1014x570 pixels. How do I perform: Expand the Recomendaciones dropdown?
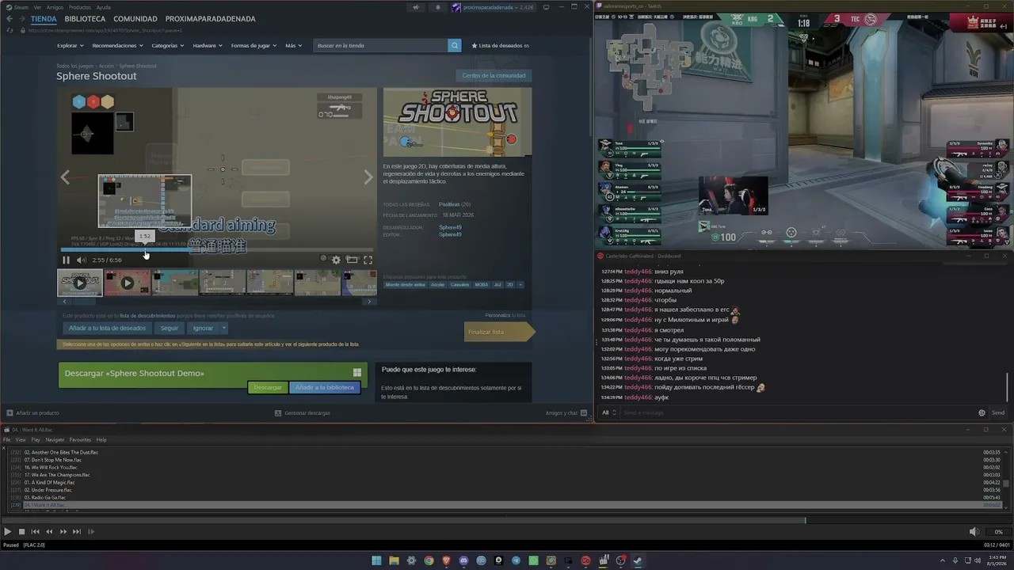tap(116, 45)
